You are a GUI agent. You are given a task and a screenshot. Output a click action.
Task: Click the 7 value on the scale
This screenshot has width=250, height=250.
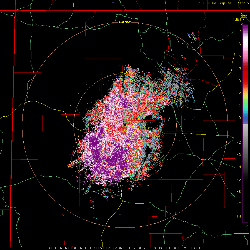pyautogui.click(x=240, y=31)
